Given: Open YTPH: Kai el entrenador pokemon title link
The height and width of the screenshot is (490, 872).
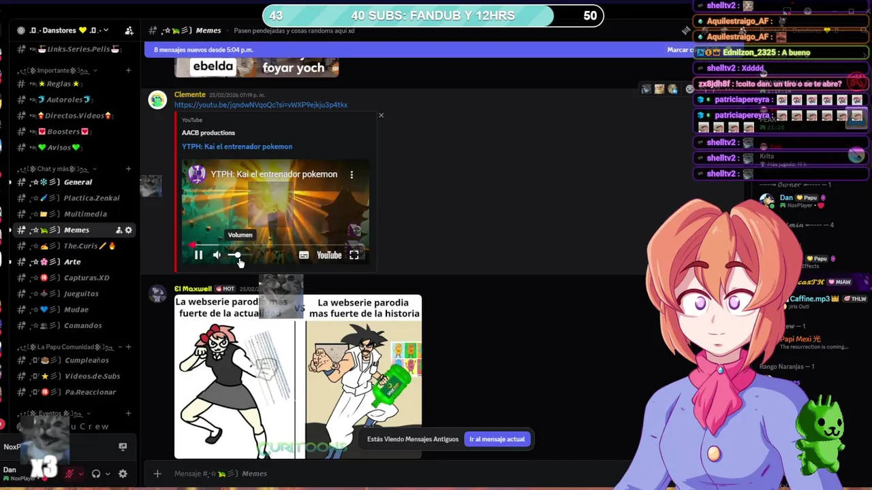Looking at the screenshot, I should (237, 146).
